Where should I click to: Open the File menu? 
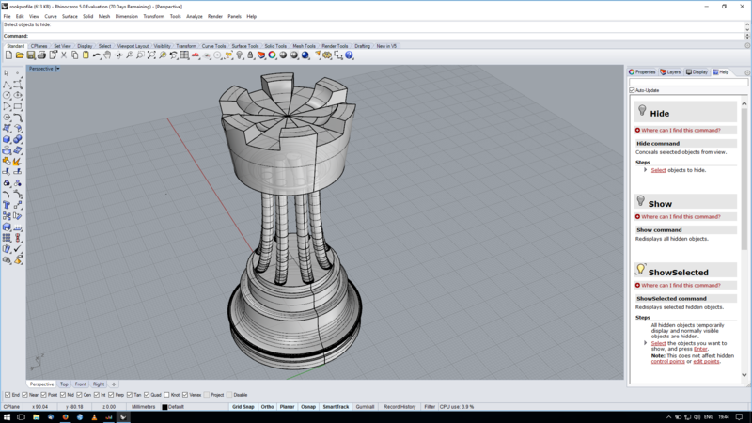[x=8, y=16]
